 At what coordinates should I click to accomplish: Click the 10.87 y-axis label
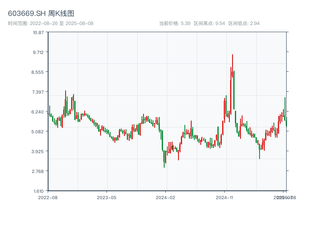click(39, 32)
